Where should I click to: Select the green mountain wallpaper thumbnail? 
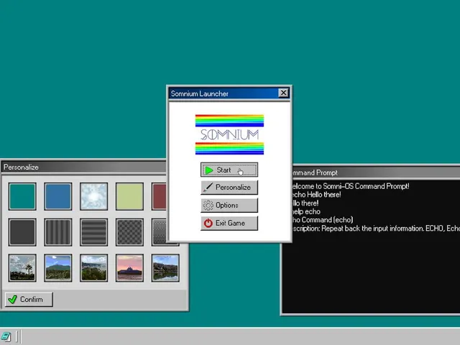coord(58,268)
